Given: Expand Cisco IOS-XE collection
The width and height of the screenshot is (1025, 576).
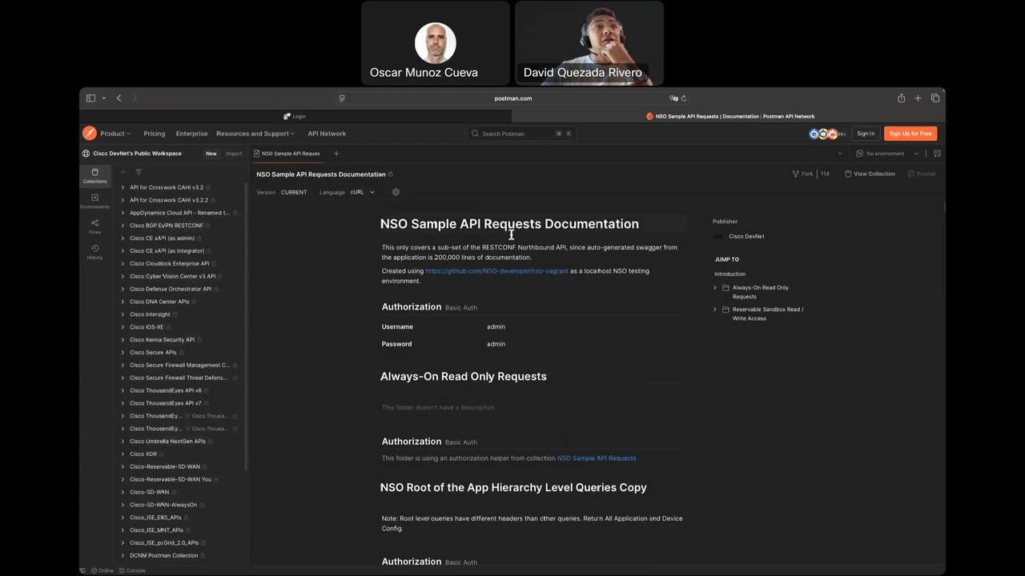Looking at the screenshot, I should click(123, 327).
